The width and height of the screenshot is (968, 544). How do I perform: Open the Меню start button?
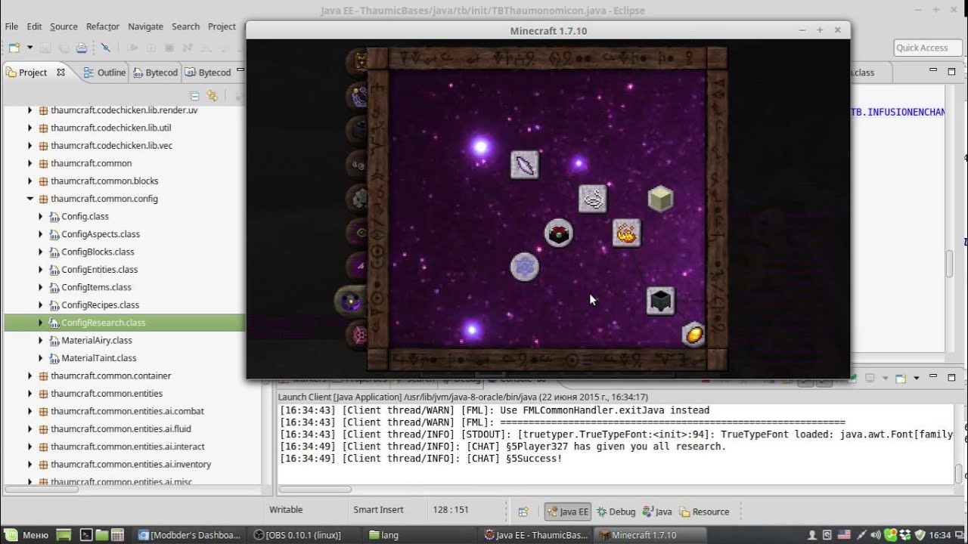27,535
